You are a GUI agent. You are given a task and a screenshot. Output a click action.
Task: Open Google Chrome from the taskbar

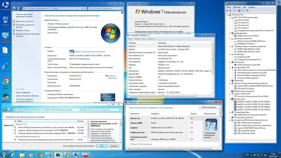(40, 155)
